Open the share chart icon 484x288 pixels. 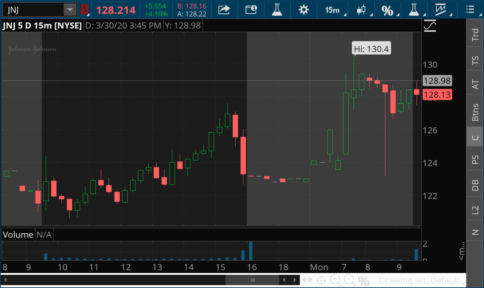pyautogui.click(x=224, y=10)
